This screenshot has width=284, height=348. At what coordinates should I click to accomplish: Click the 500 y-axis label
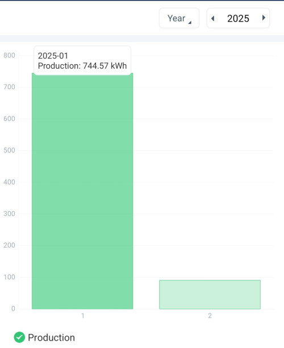(x=9, y=150)
